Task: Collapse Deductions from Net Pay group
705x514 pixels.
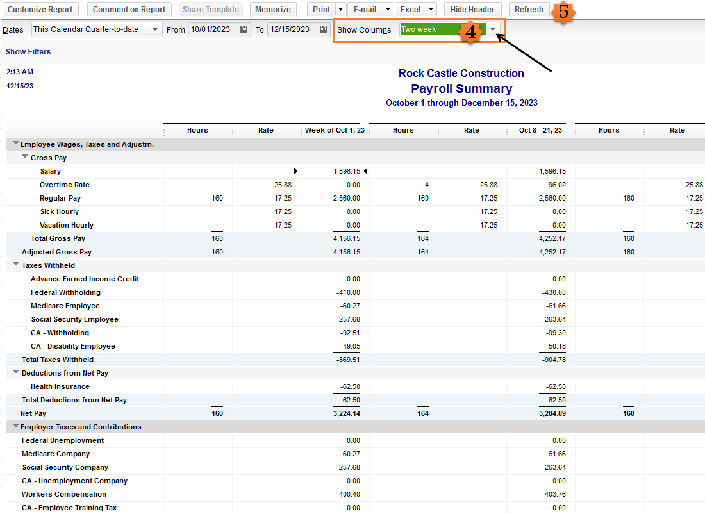Action: [16, 372]
